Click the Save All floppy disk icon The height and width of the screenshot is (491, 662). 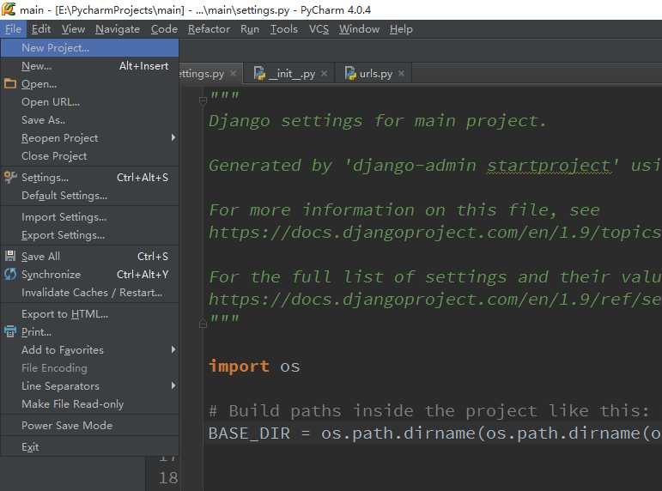coord(10,256)
